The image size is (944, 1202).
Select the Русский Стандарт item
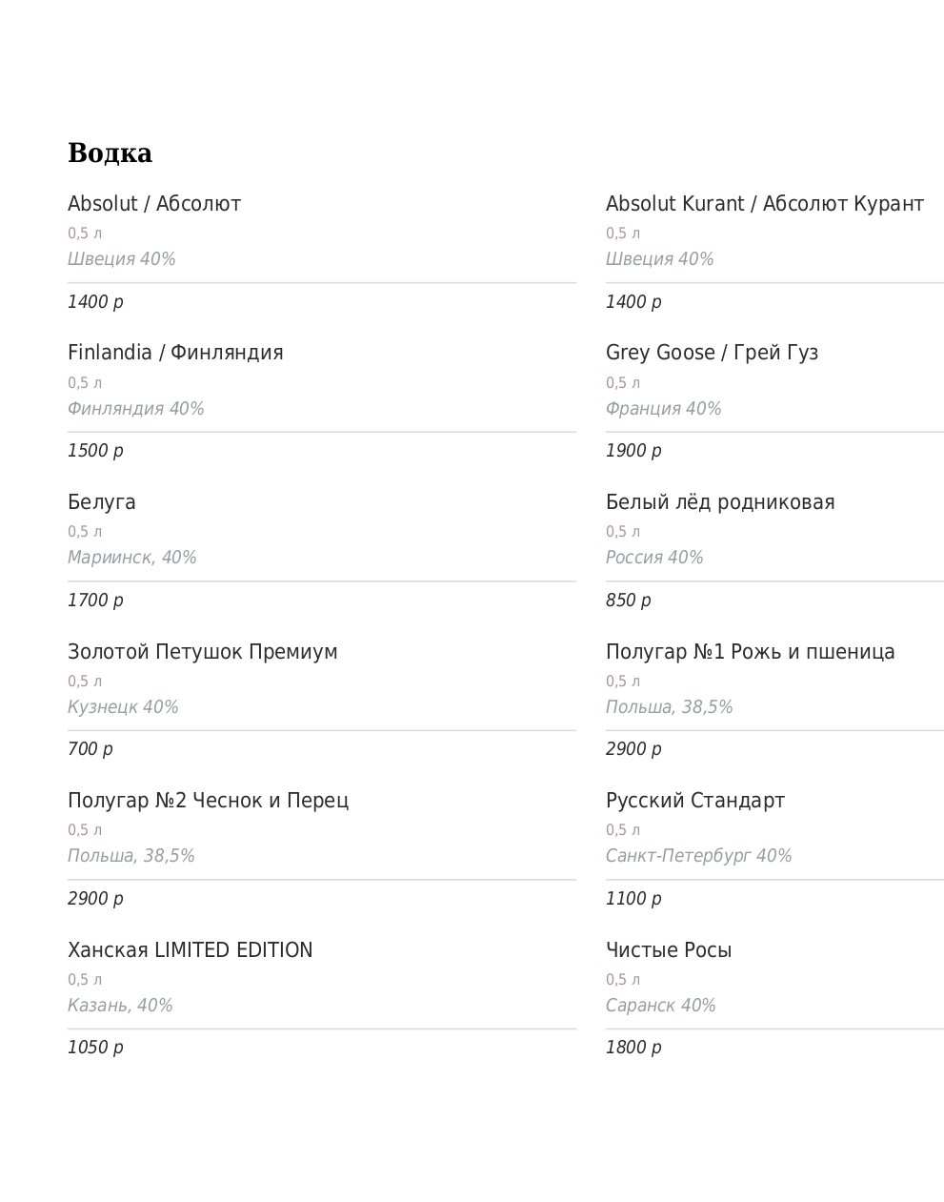[694, 801]
